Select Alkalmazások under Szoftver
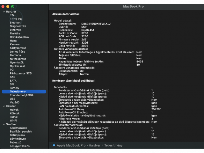204x153 pixels. pos(18,128)
